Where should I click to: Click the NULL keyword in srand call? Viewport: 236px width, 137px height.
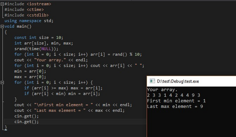tap(46, 49)
